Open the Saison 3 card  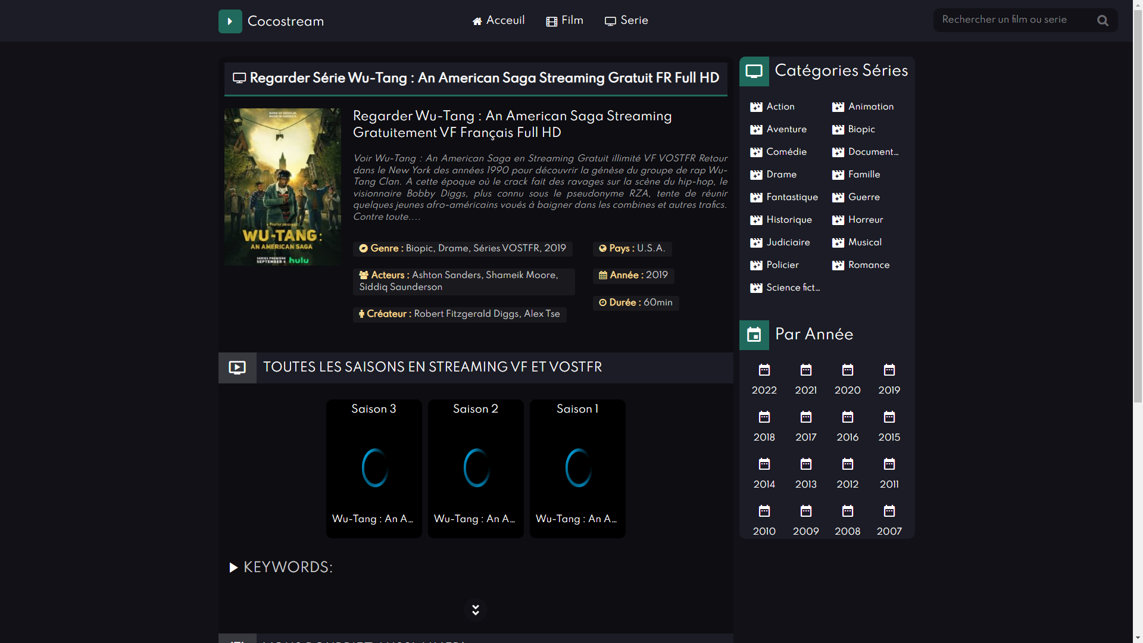[x=374, y=469]
